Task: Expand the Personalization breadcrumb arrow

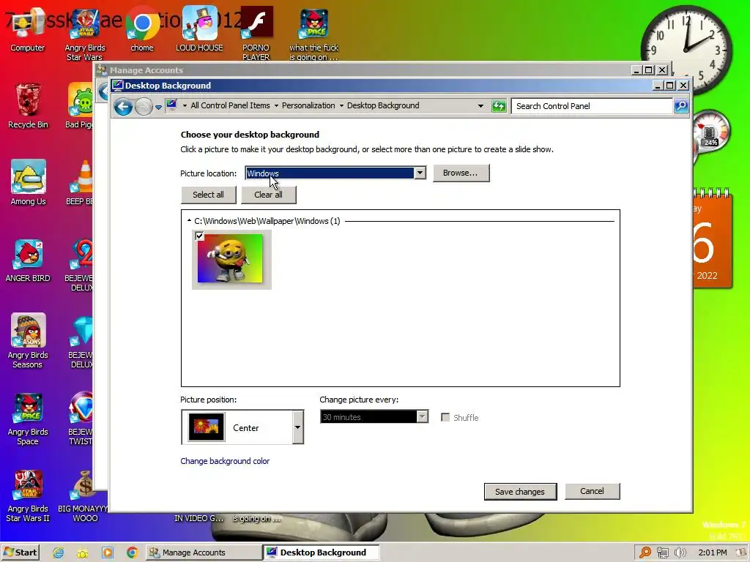Action: pos(276,105)
